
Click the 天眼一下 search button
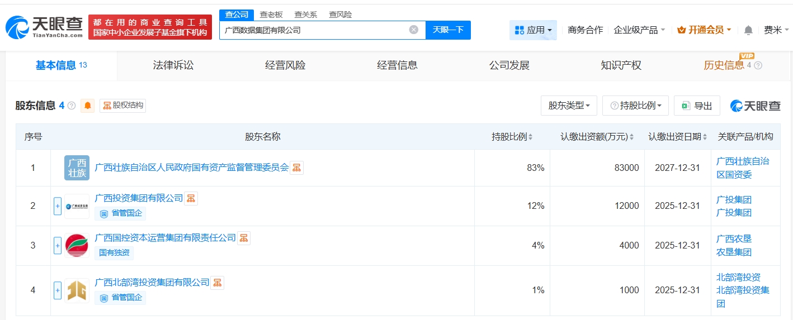[448, 30]
